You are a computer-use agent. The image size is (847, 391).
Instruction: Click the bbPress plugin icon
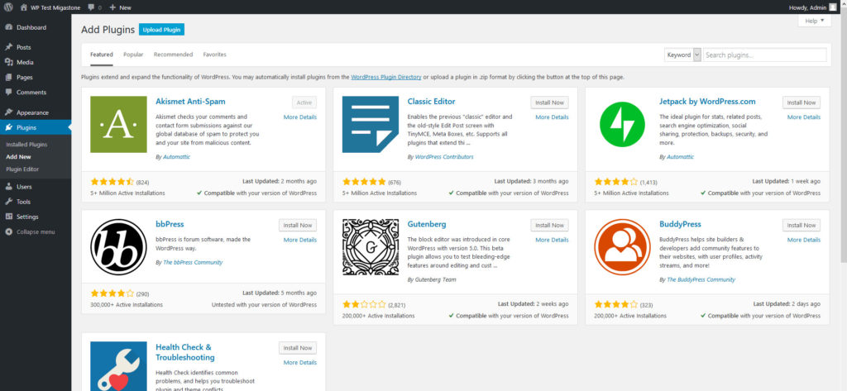tap(118, 247)
